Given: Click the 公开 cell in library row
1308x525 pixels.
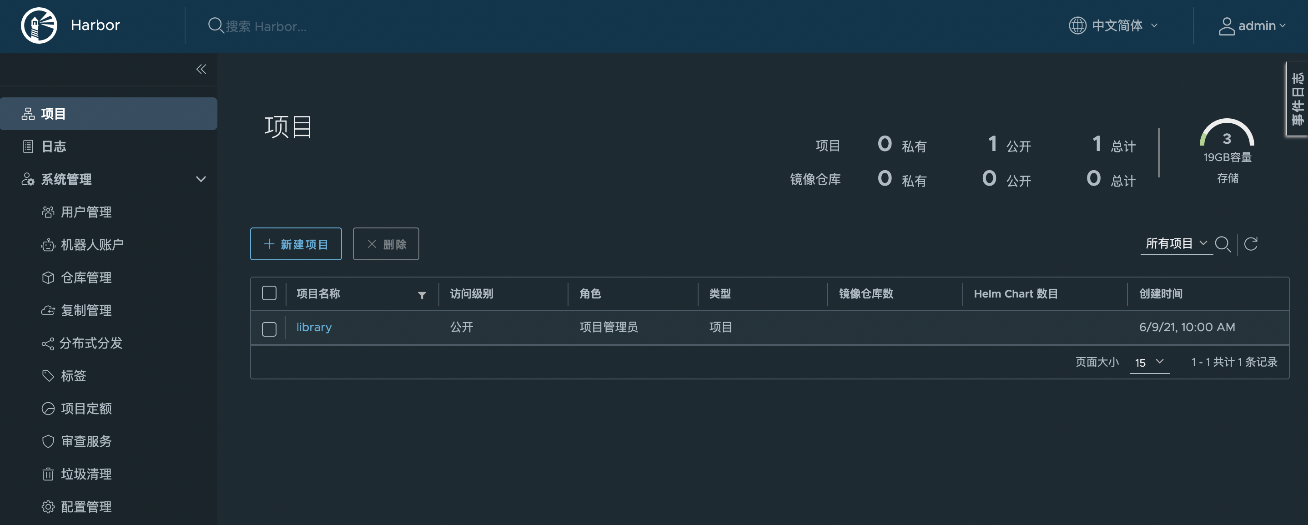Looking at the screenshot, I should pyautogui.click(x=462, y=328).
